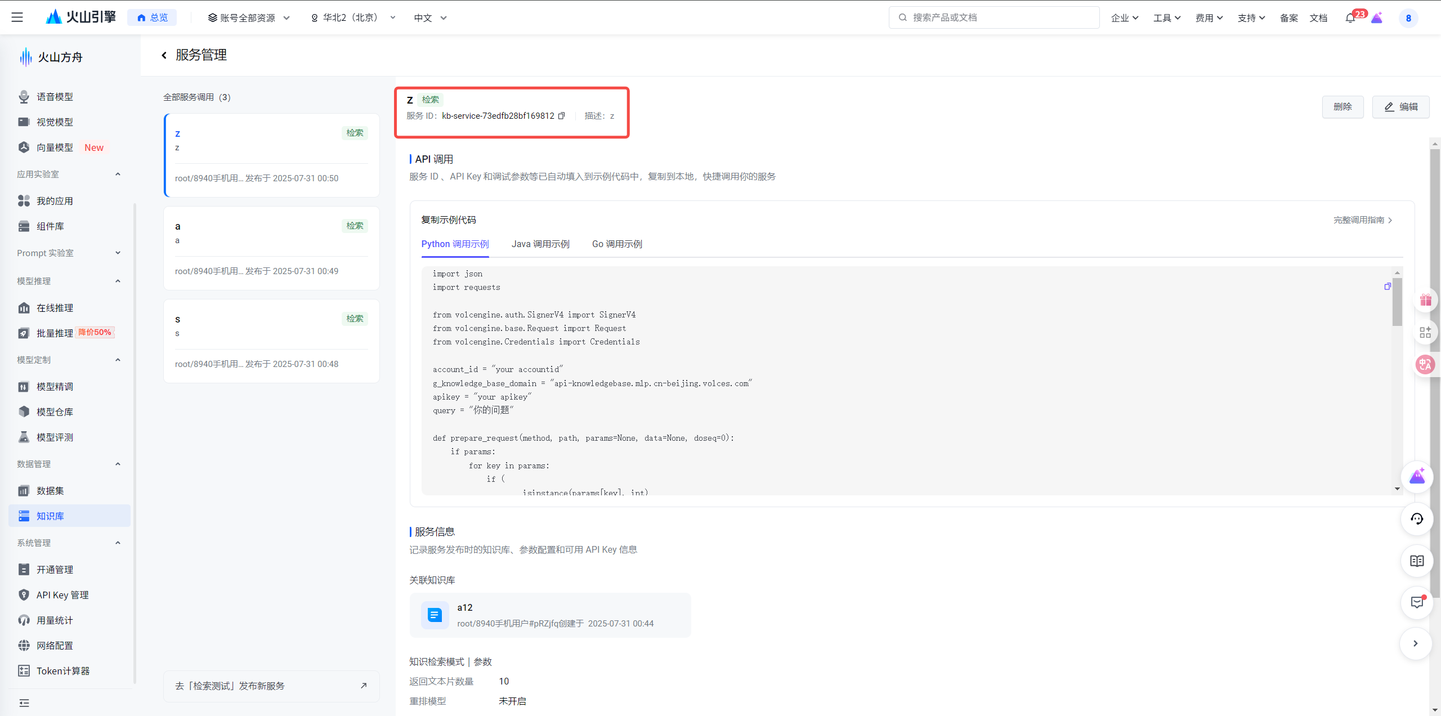Open API Key 管理 in the sidebar
The width and height of the screenshot is (1441, 716).
(69, 595)
